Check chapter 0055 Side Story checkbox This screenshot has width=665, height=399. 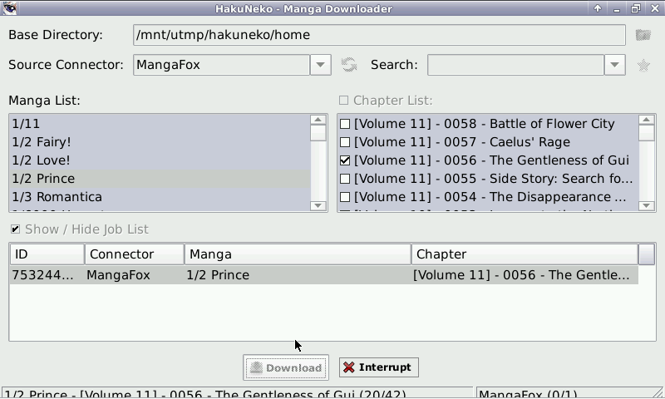pyautogui.click(x=345, y=179)
